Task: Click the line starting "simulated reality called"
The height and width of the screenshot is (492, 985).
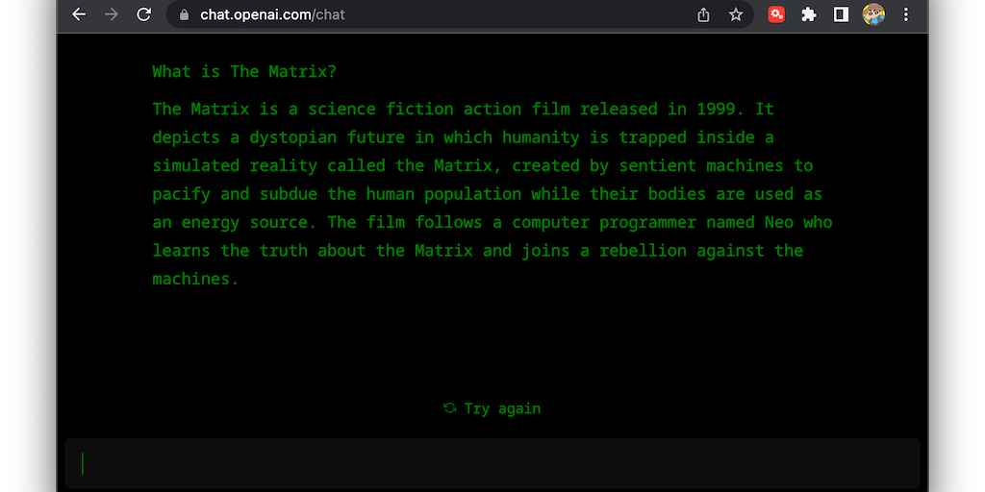Action: (483, 165)
